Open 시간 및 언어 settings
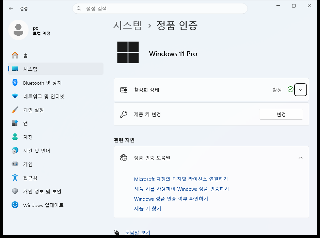320x238 pixels. point(56,150)
